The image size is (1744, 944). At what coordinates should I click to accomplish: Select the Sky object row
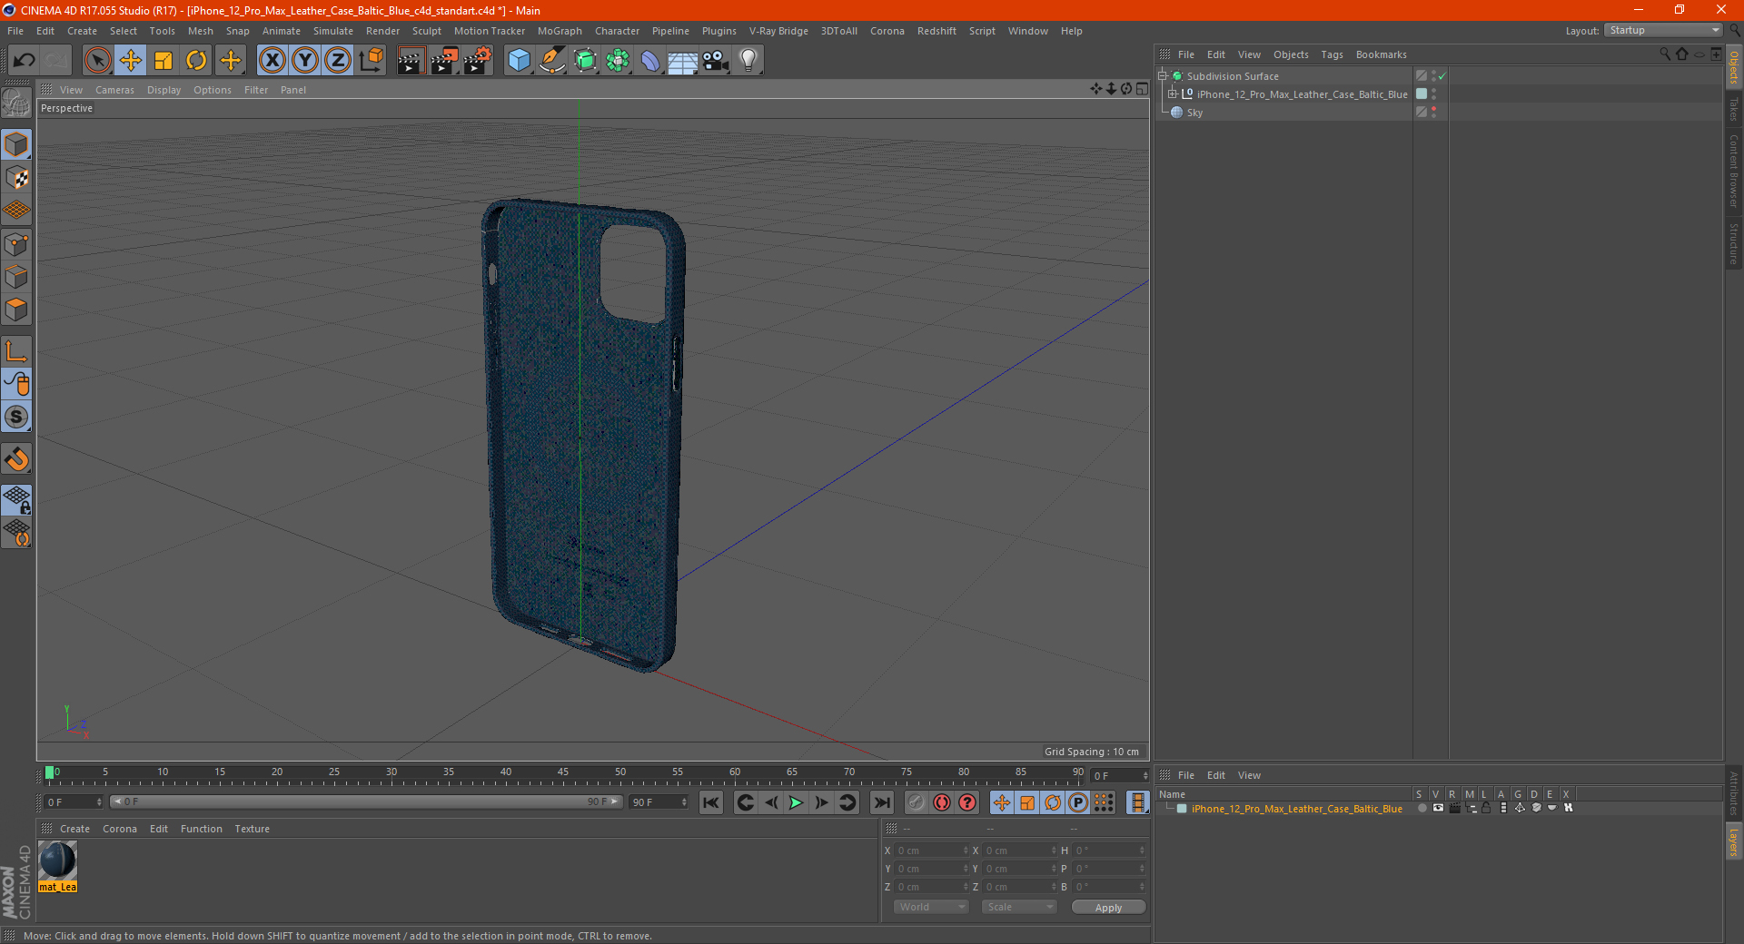point(1285,113)
